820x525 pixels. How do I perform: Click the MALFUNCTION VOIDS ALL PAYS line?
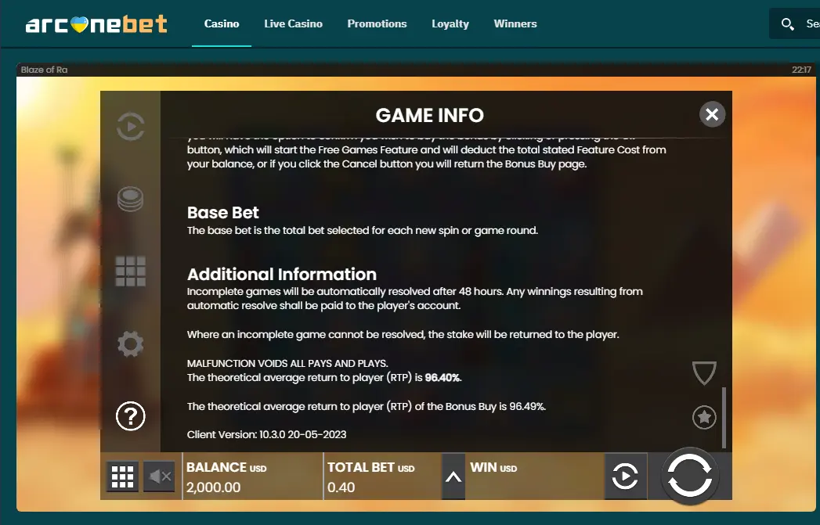coord(287,364)
